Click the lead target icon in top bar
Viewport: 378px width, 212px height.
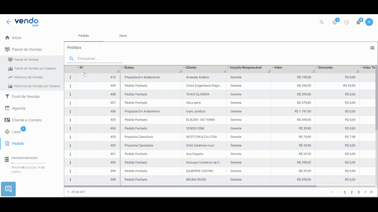pos(335,22)
